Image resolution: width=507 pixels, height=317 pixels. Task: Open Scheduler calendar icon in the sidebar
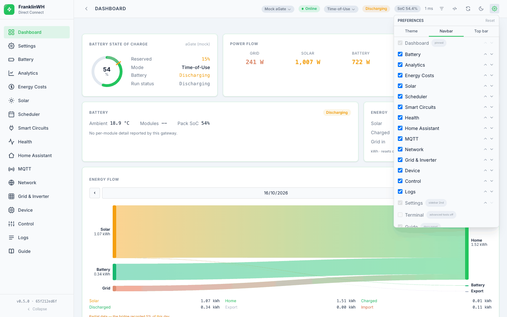tap(11, 114)
